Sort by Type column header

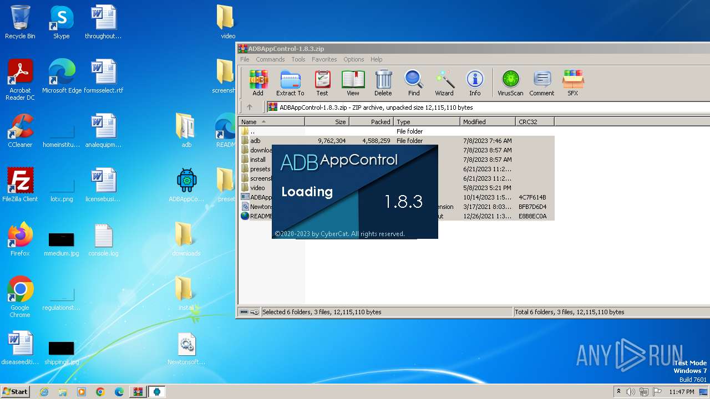427,121
